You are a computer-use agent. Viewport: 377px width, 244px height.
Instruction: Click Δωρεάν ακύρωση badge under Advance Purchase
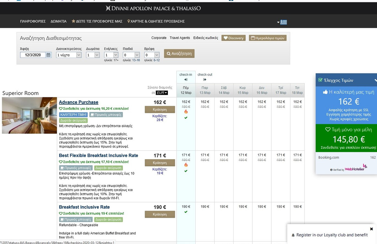click(x=73, y=120)
